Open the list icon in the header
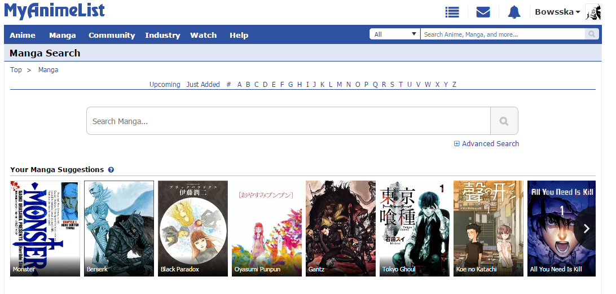616x294 pixels. pos(452,12)
